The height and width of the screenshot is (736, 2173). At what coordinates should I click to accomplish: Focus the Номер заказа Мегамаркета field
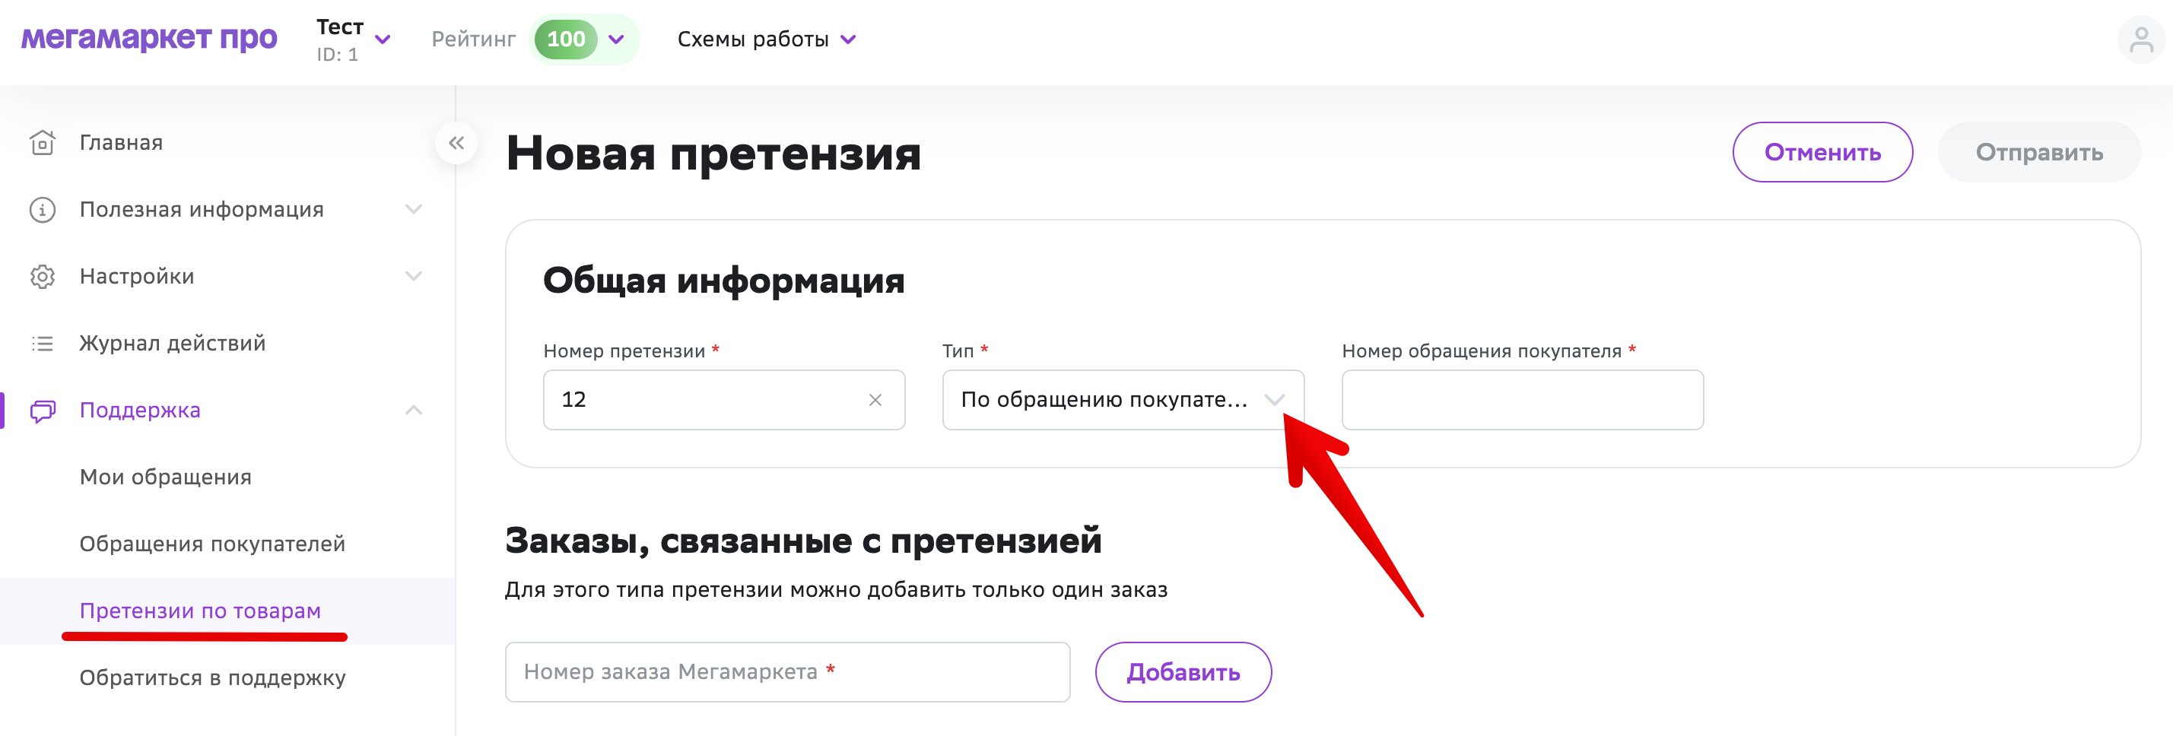[787, 672]
